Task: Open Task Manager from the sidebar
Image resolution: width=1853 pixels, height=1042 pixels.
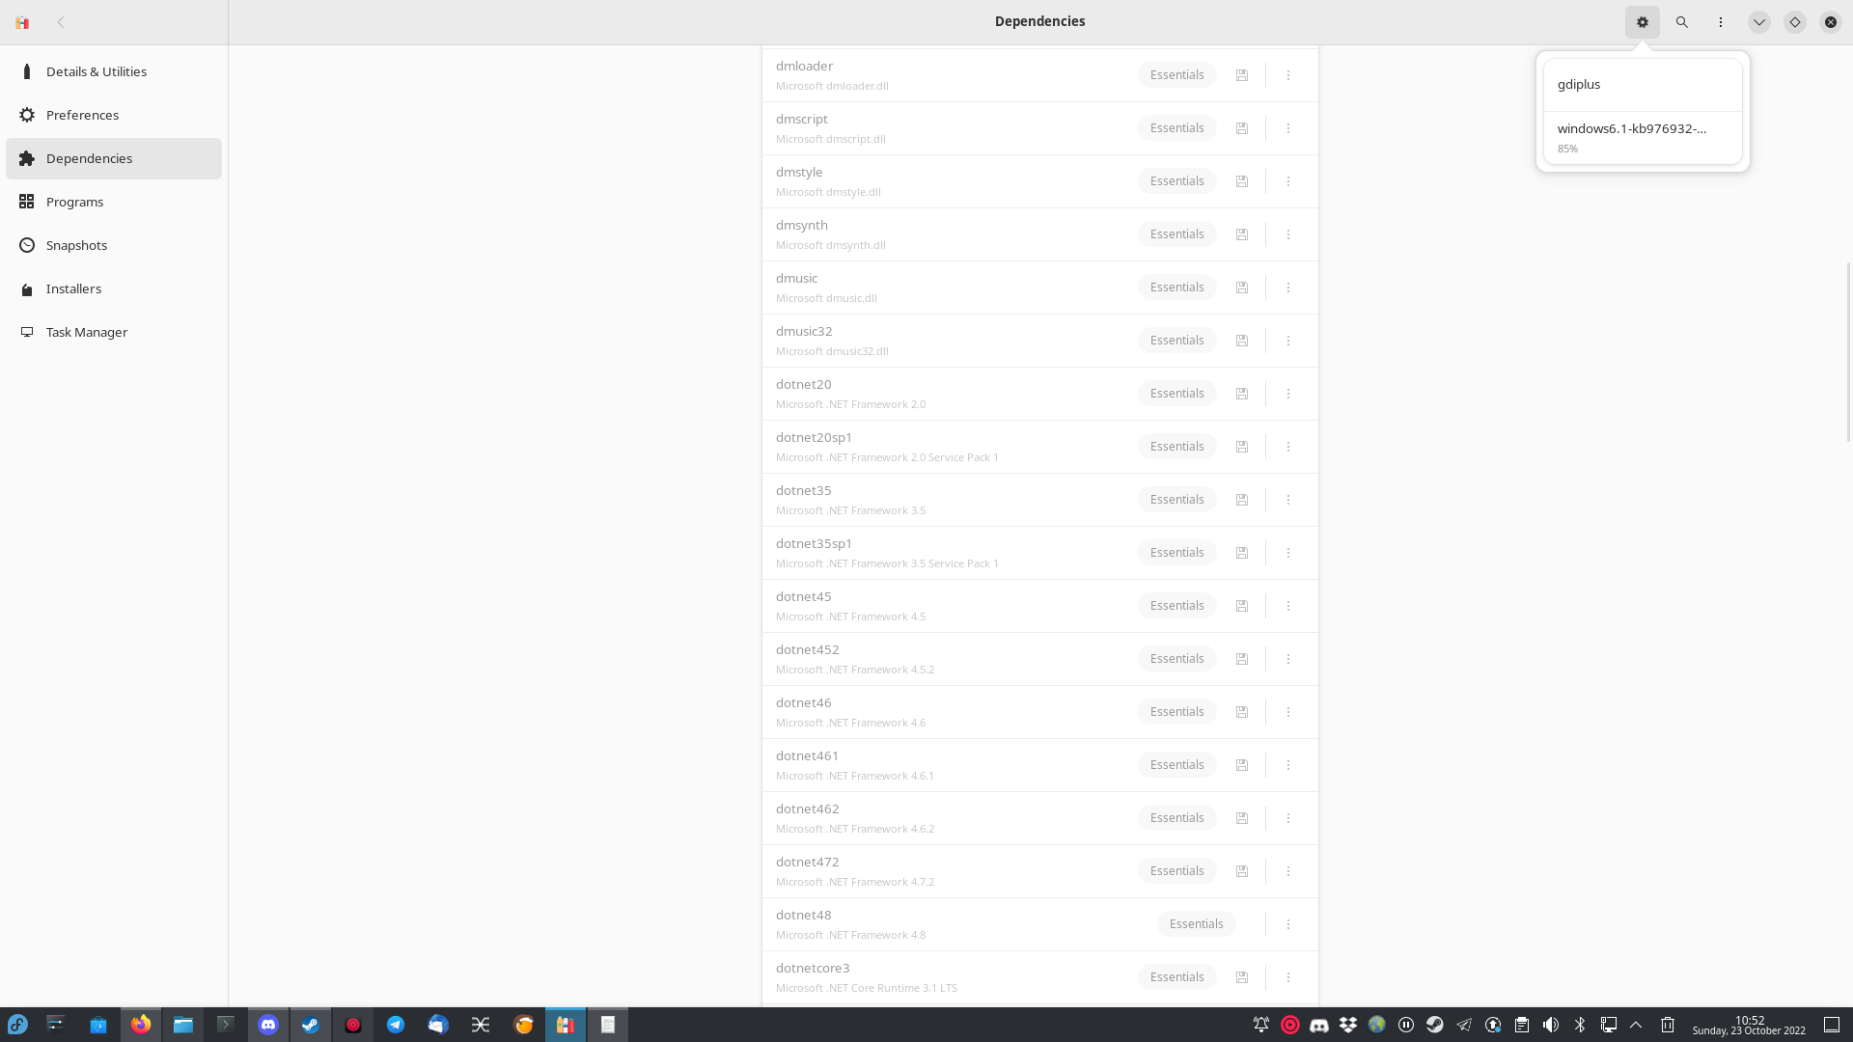Action: point(86,332)
